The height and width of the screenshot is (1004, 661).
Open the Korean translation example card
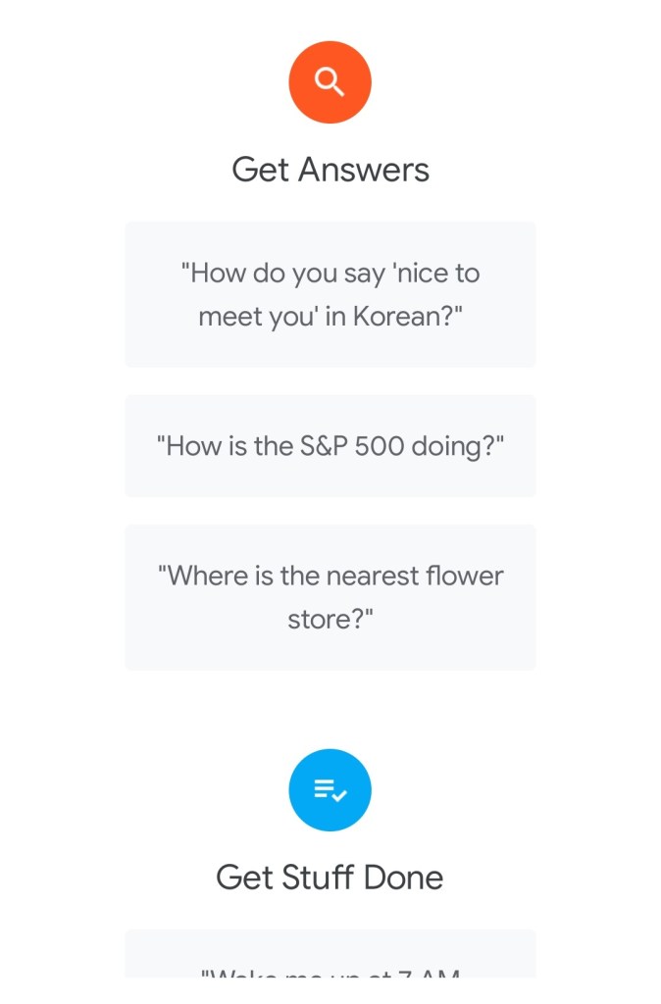click(x=330, y=294)
